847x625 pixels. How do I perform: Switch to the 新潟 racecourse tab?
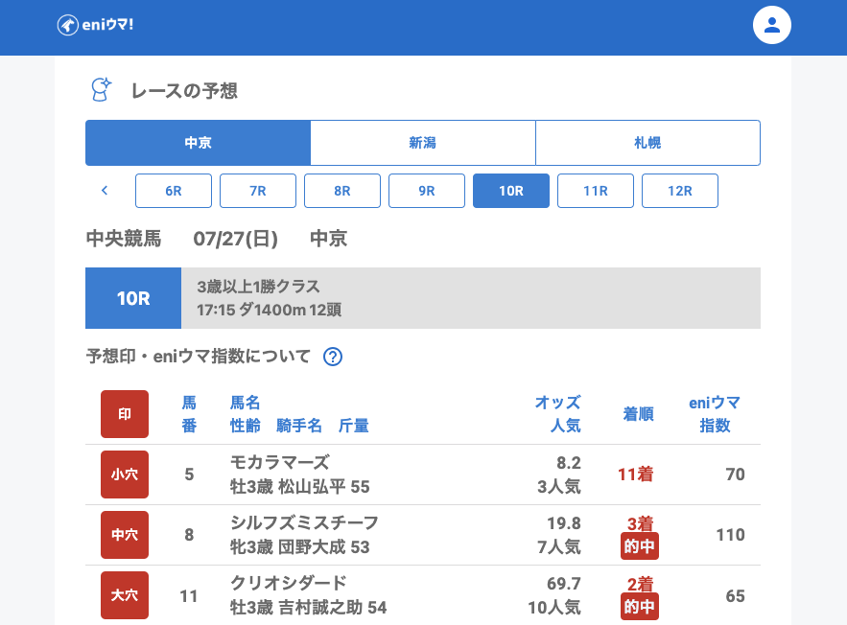(x=422, y=143)
